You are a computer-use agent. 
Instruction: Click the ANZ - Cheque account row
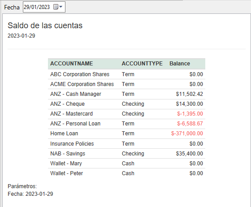click(126, 104)
